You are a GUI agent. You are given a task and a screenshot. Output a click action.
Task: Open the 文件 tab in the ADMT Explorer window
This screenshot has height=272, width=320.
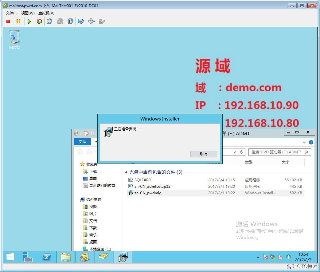point(82,142)
